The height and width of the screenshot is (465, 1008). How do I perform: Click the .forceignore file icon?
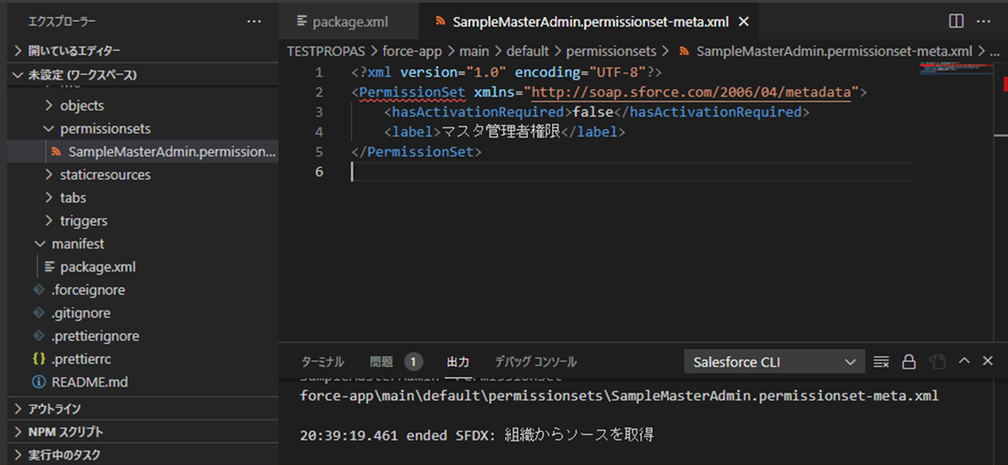pos(39,290)
